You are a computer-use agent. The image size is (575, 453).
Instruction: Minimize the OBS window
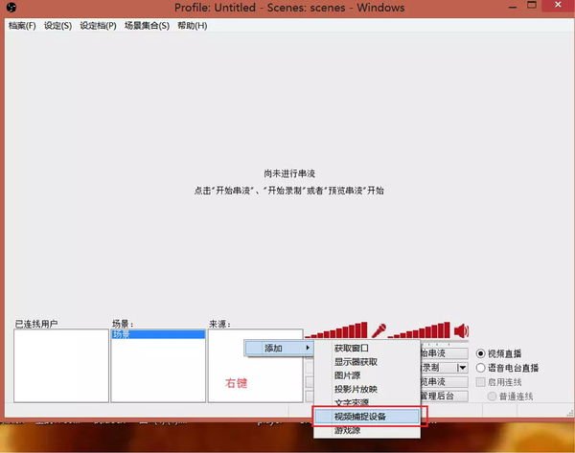(x=513, y=7)
